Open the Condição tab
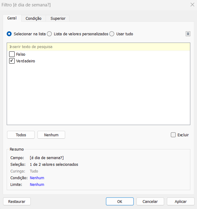Image resolution: width=197 pixels, height=209 pixels. (33, 19)
